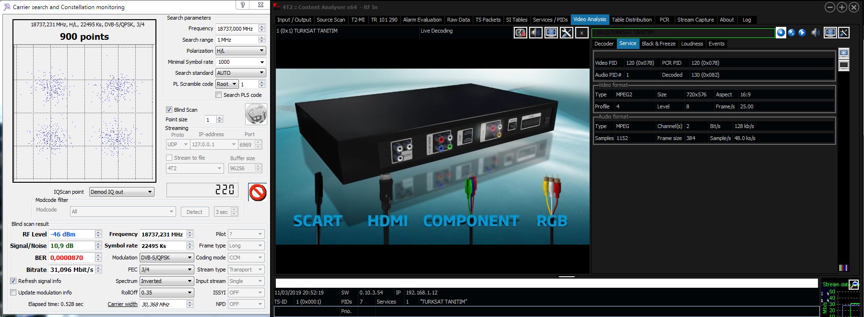Open Spectrum Inverted dropdown

[166, 281]
